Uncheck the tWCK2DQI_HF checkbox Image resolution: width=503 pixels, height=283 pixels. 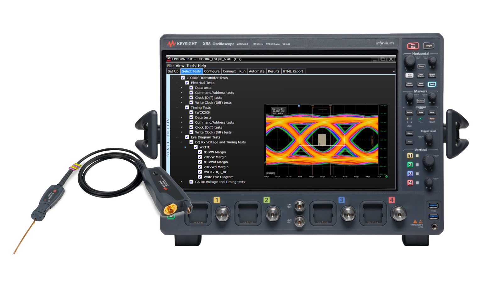[x=200, y=172]
